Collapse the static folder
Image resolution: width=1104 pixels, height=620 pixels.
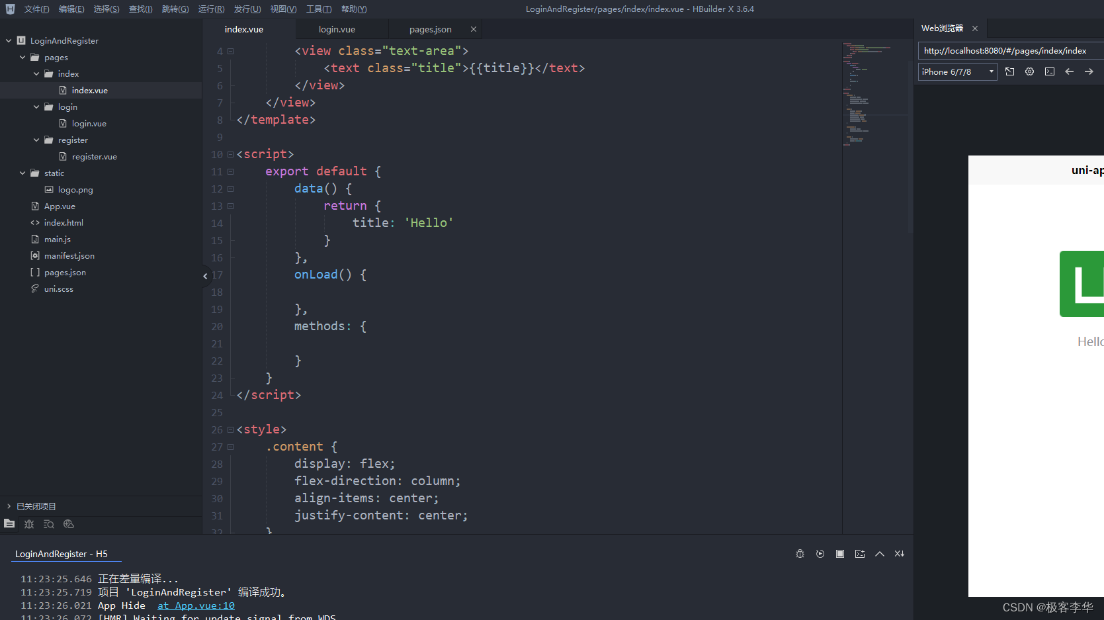(x=22, y=173)
